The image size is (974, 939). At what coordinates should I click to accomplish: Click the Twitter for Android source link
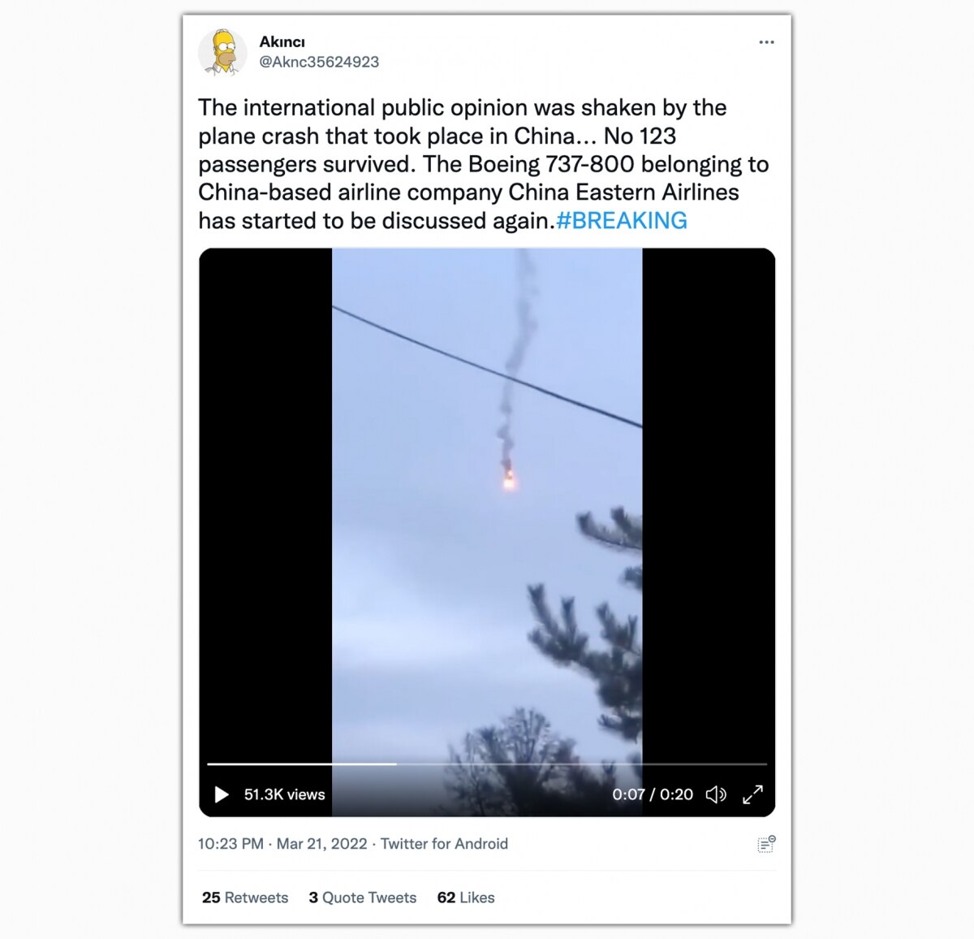coord(444,844)
